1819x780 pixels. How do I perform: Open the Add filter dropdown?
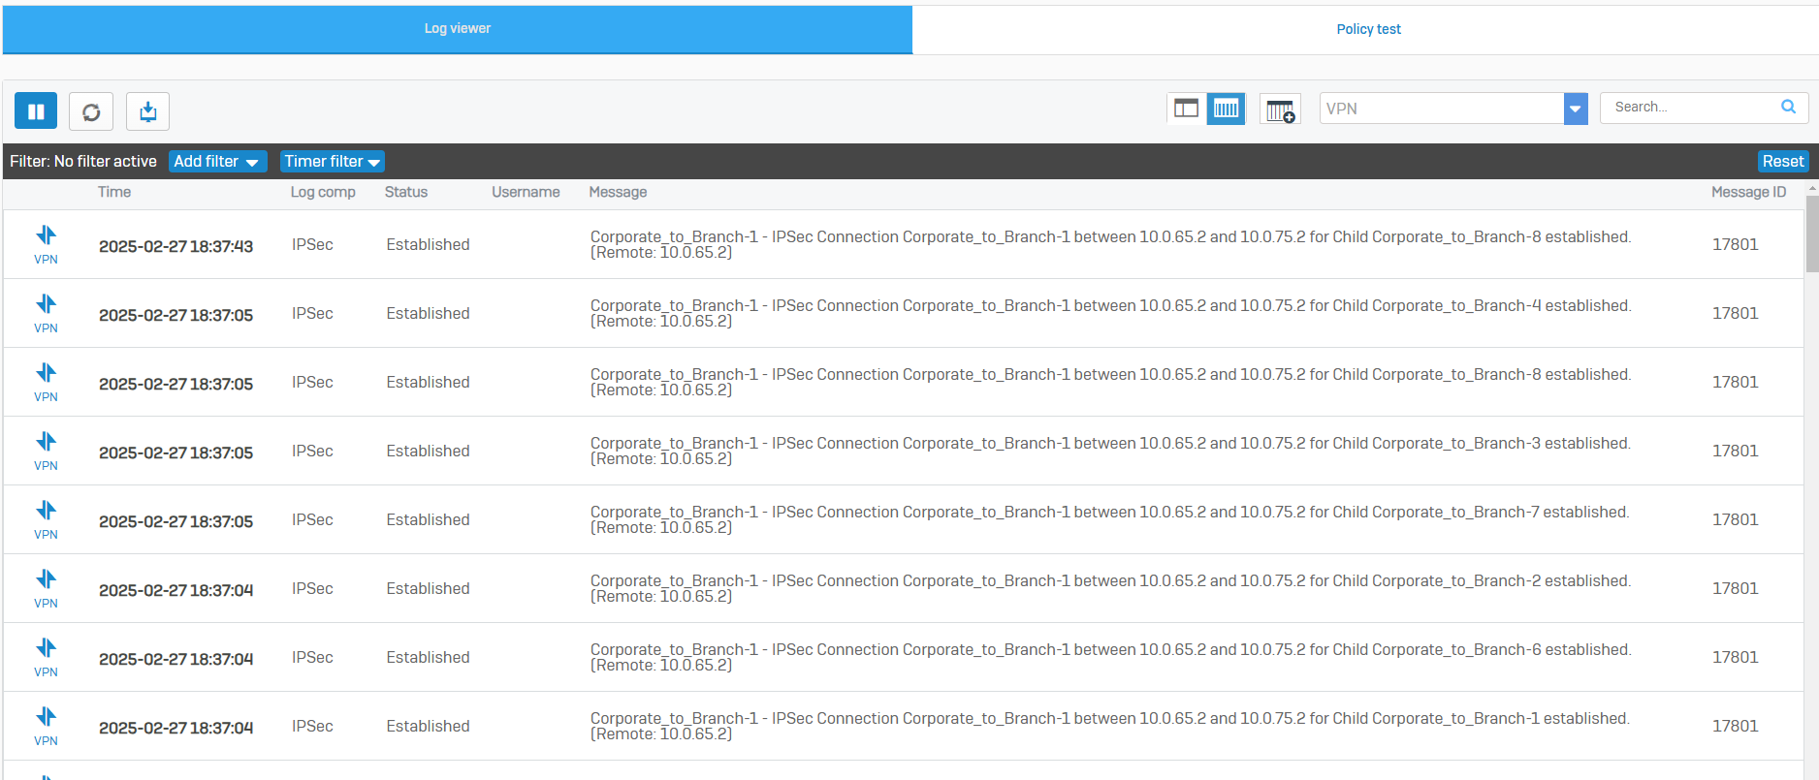coord(217,162)
